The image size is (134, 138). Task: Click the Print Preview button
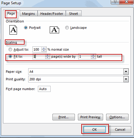click(x=90, y=117)
